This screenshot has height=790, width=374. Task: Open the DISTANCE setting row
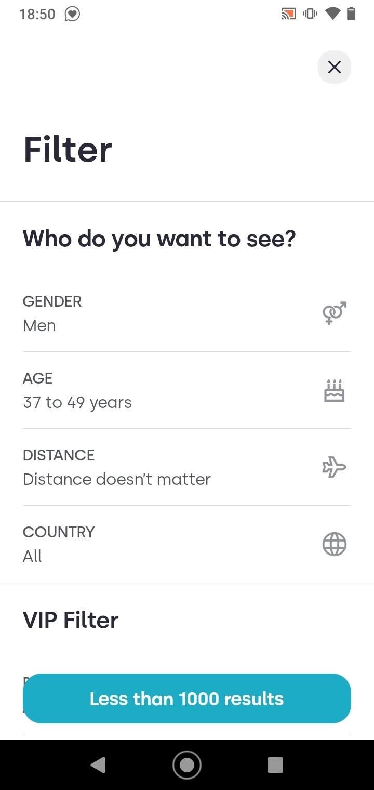(187, 467)
